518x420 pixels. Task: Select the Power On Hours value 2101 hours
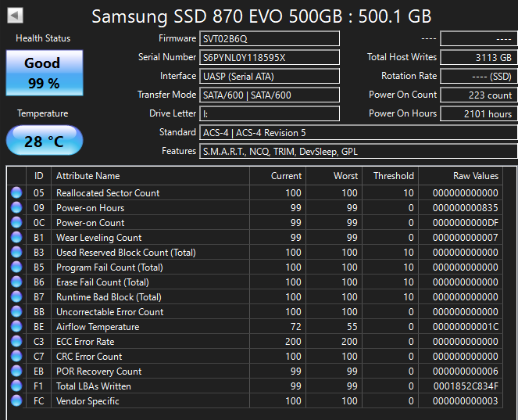point(479,113)
